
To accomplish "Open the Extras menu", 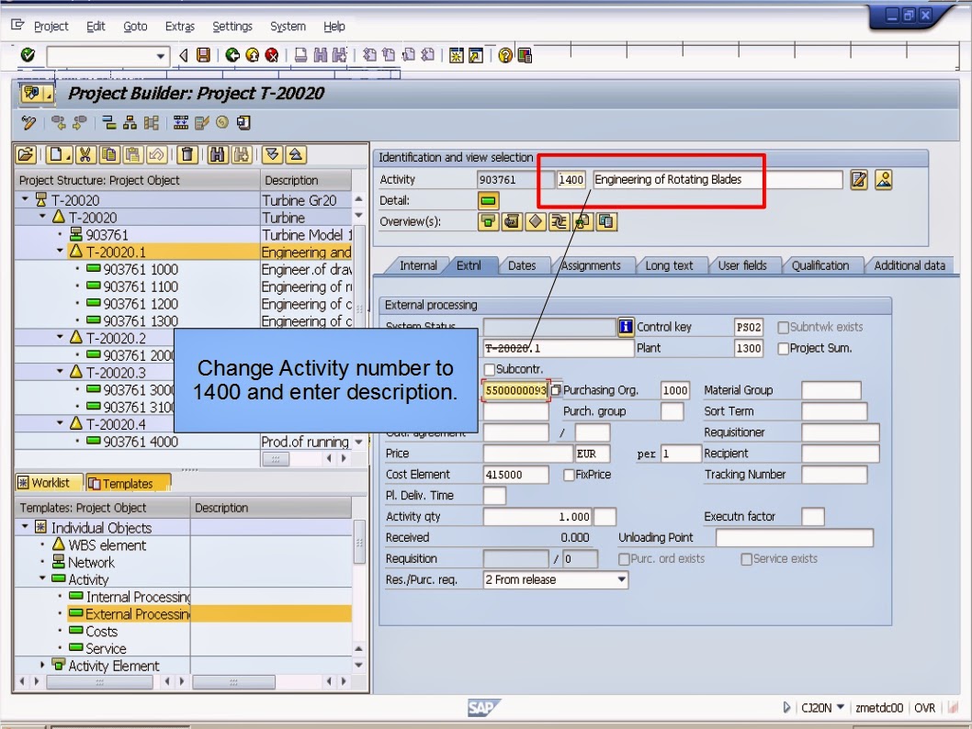I will tap(180, 26).
